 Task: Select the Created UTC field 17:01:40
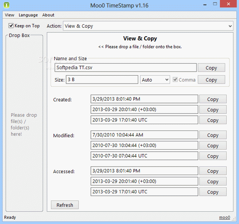(144, 120)
